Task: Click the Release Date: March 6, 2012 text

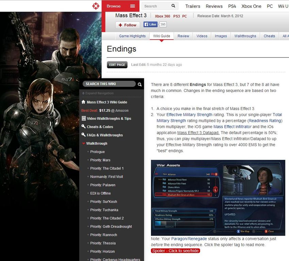Action: pos(220,16)
